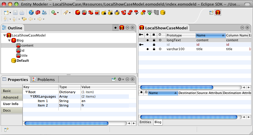
Task: Click the Next Annotation arrow icon
Action: tap(6, 19)
